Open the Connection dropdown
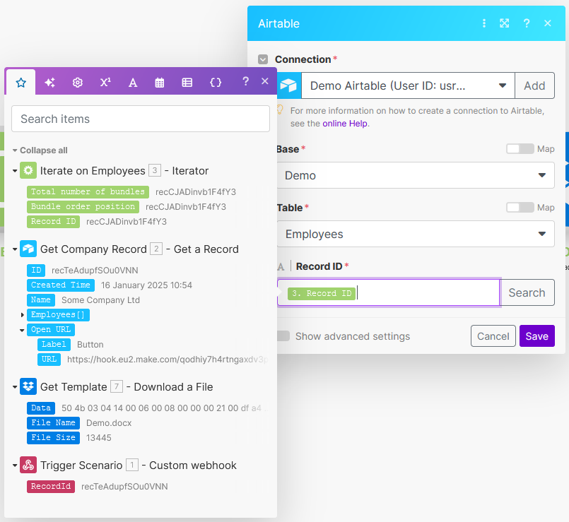 click(x=408, y=85)
